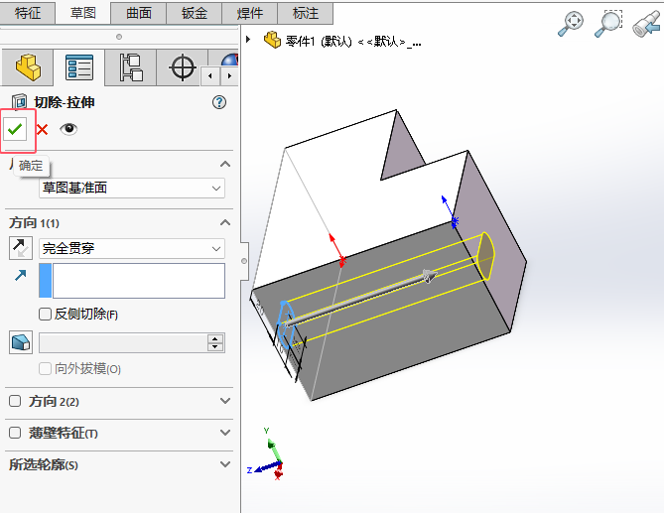Open the 草图基准面 start condition dropdown

132,188
